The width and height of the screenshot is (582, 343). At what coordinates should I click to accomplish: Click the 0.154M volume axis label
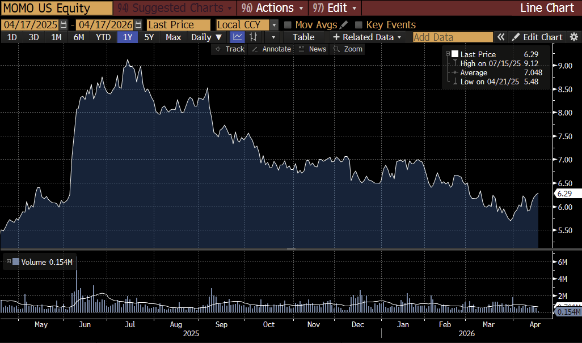tap(568, 312)
